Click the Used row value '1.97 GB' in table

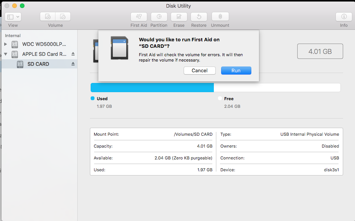tap(205, 170)
